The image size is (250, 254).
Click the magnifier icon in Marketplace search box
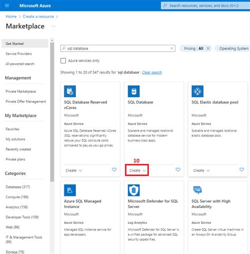coord(64,48)
